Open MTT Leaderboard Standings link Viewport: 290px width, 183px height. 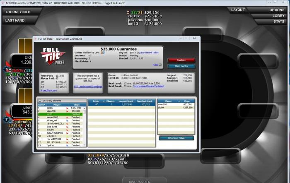tap(88, 87)
